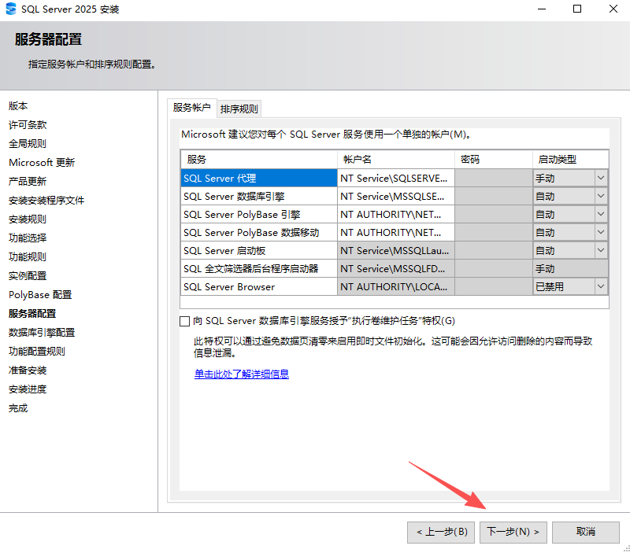Click the 下一步(N) button
The width and height of the screenshot is (630, 553).
513,532
